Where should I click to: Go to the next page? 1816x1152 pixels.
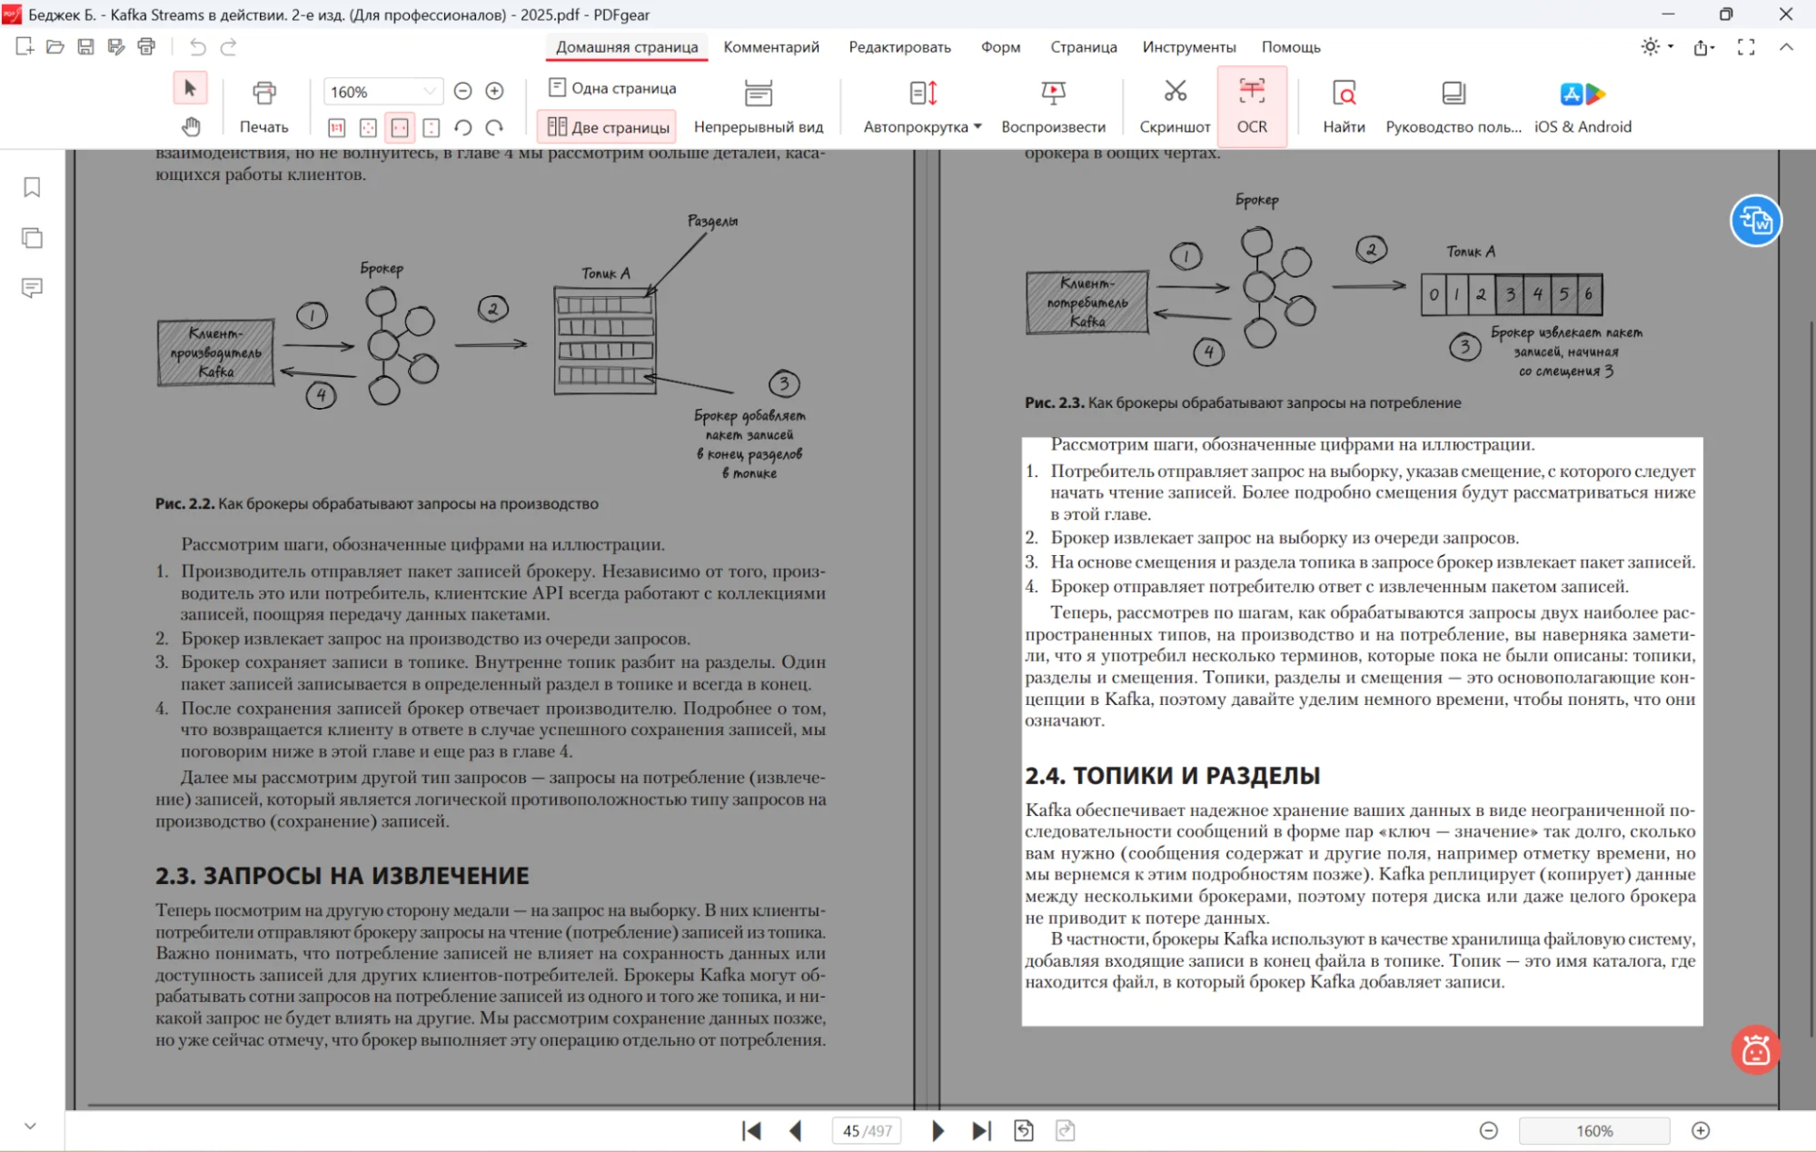[938, 1130]
